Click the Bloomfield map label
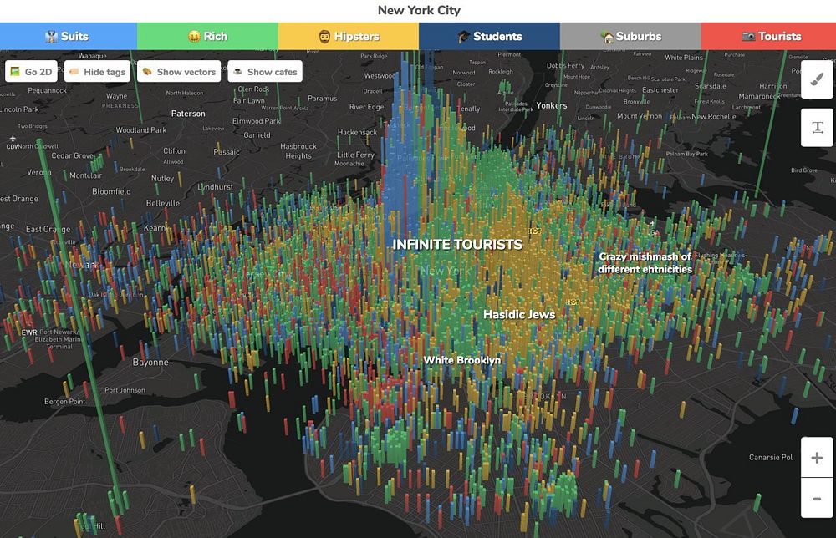836x538 pixels. tap(111, 191)
